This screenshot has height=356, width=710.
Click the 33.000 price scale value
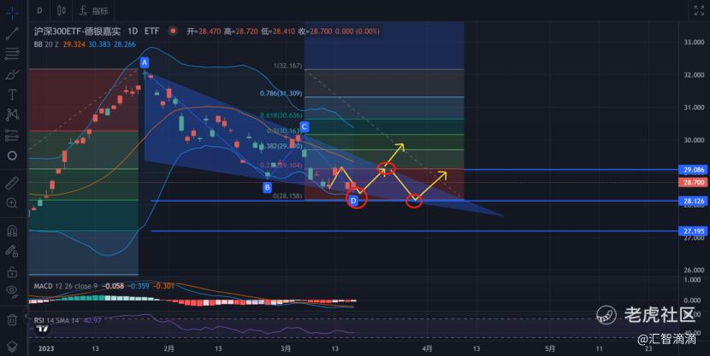click(694, 42)
